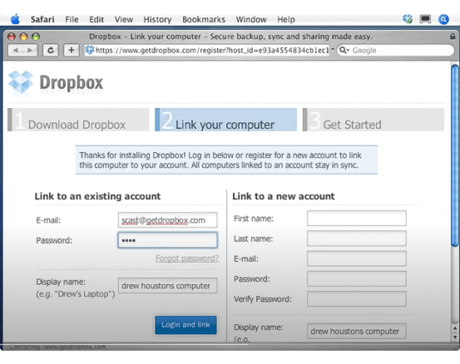This screenshot has width=460, height=364.
Task: Open Spotlight search magnifier icon
Action: tap(443, 19)
